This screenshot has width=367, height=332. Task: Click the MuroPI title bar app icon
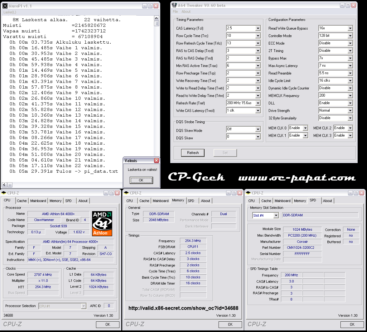[5, 6]
